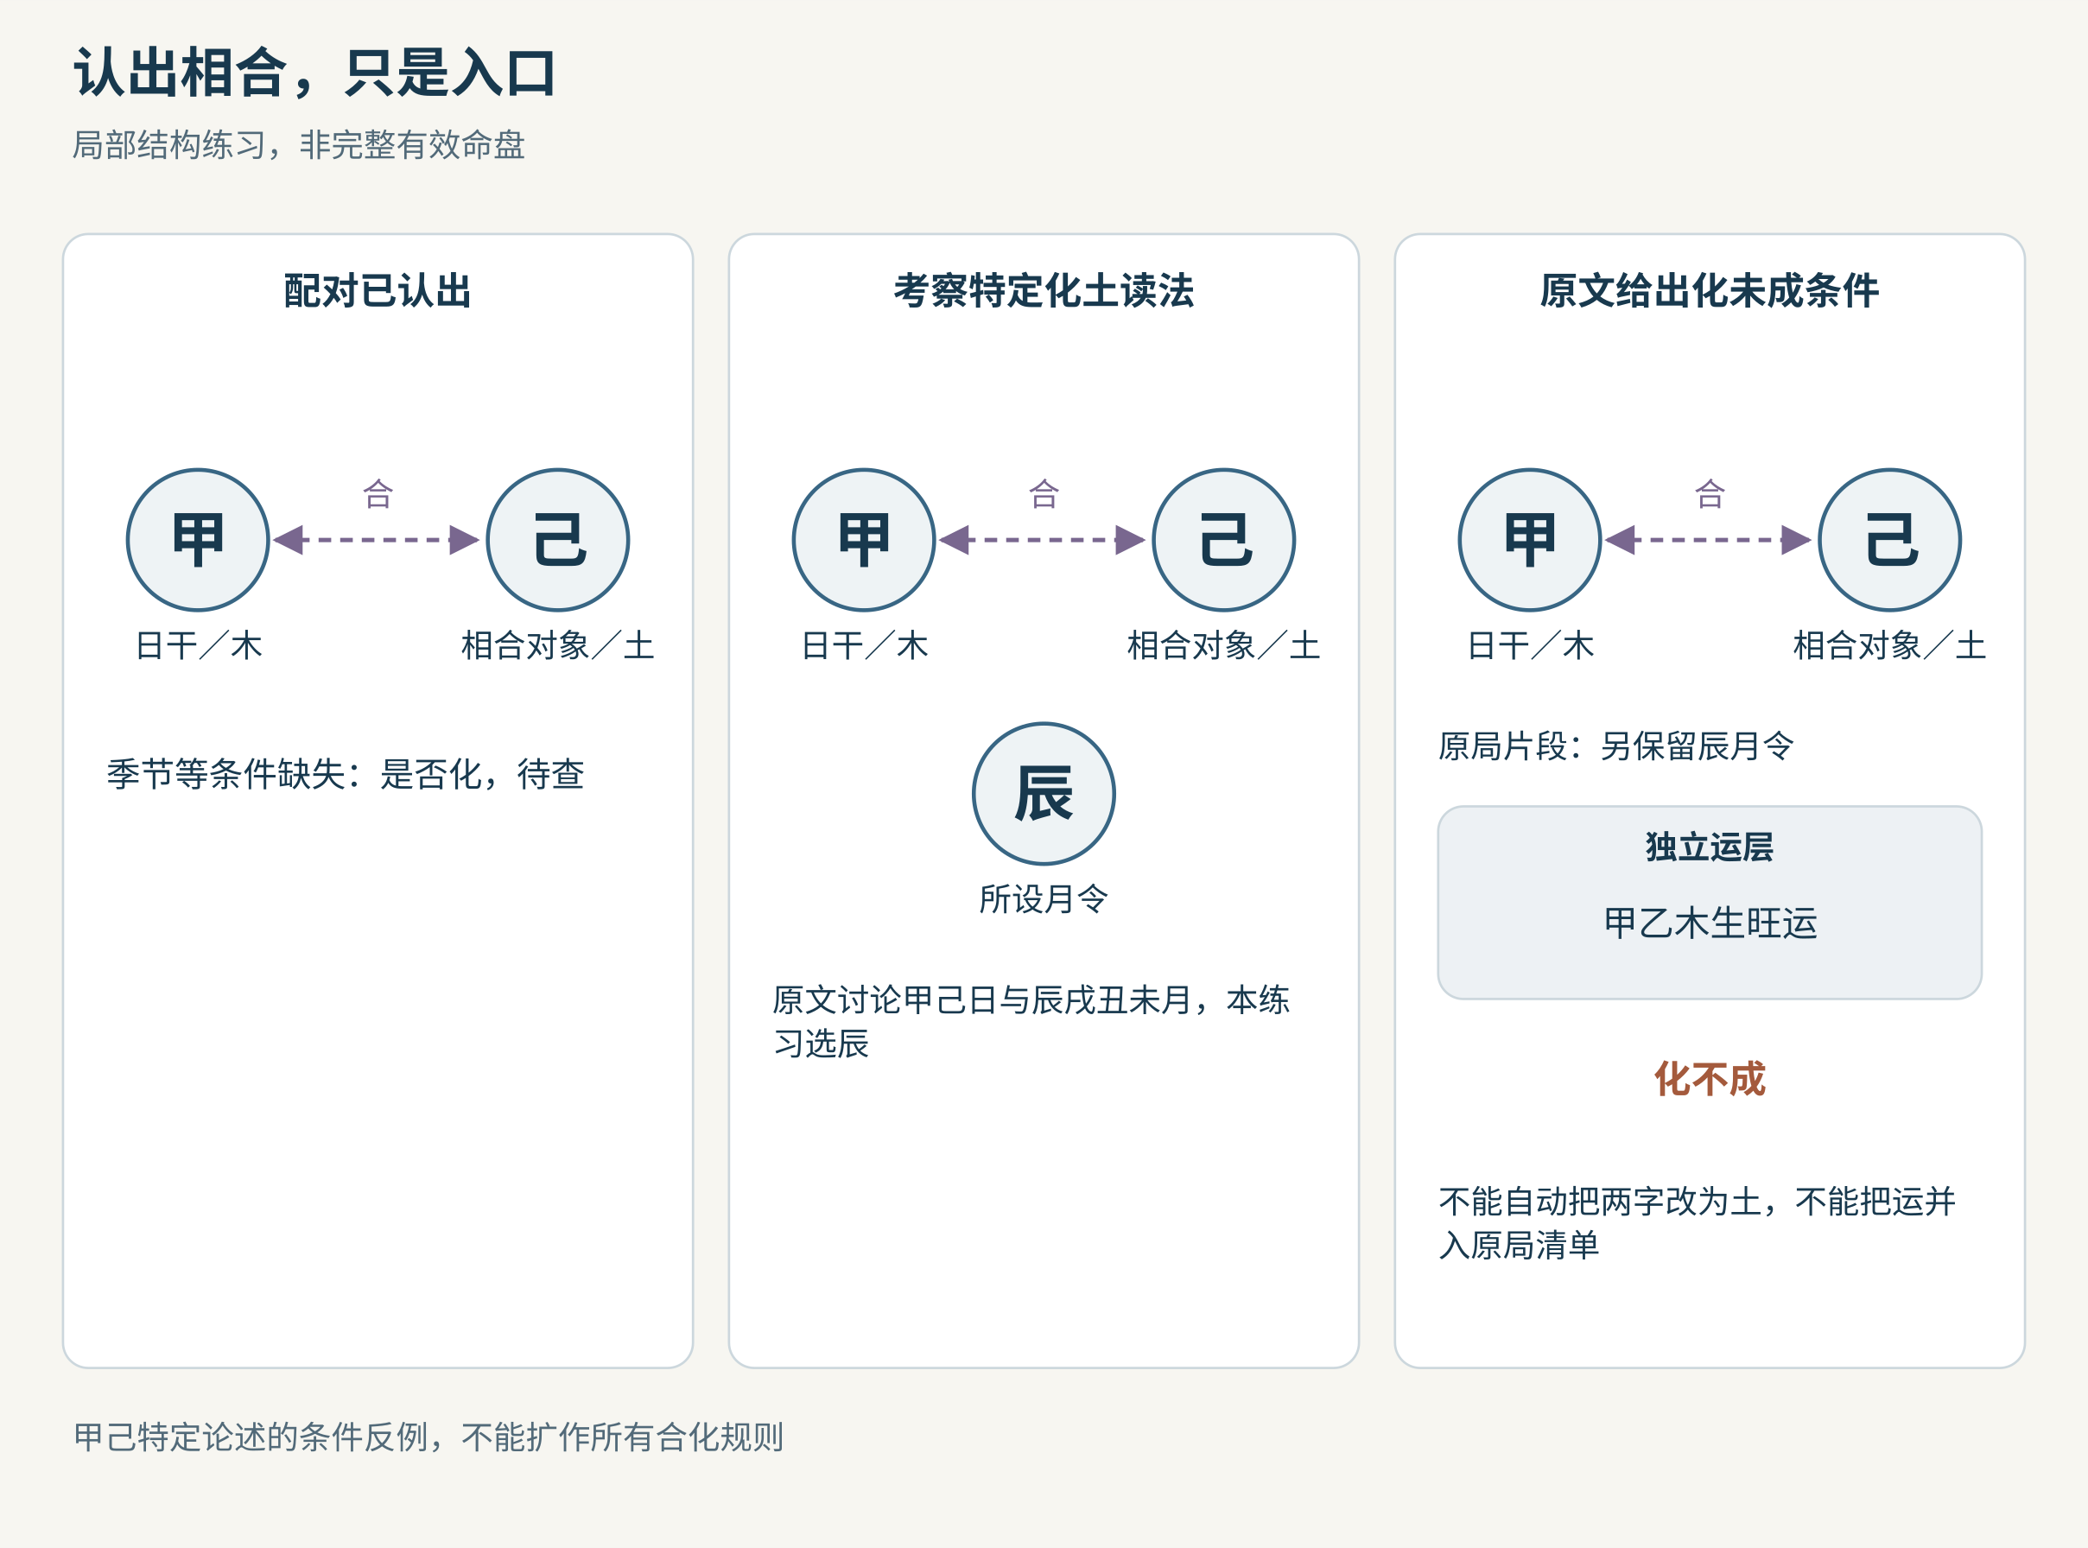Click the note 原文讨论甲己日与辰戌丑未月
This screenshot has height=1548, width=2088.
[x=1031, y=1022]
